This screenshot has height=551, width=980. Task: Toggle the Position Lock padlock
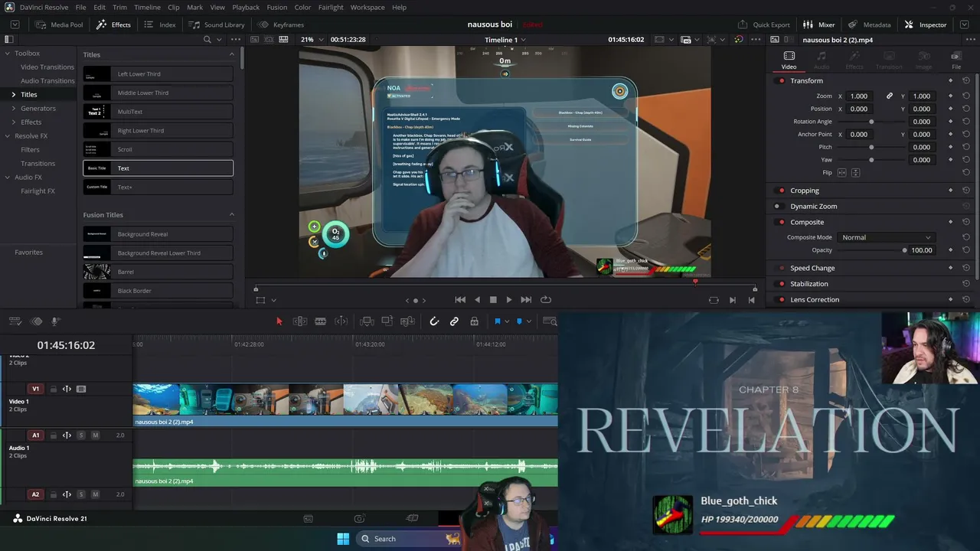tap(474, 321)
